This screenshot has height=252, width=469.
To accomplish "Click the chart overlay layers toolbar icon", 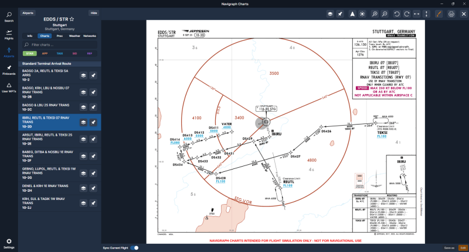I will 330,14.
